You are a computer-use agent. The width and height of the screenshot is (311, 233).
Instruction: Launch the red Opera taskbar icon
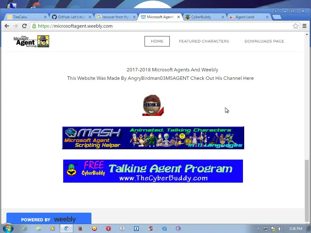108,228
